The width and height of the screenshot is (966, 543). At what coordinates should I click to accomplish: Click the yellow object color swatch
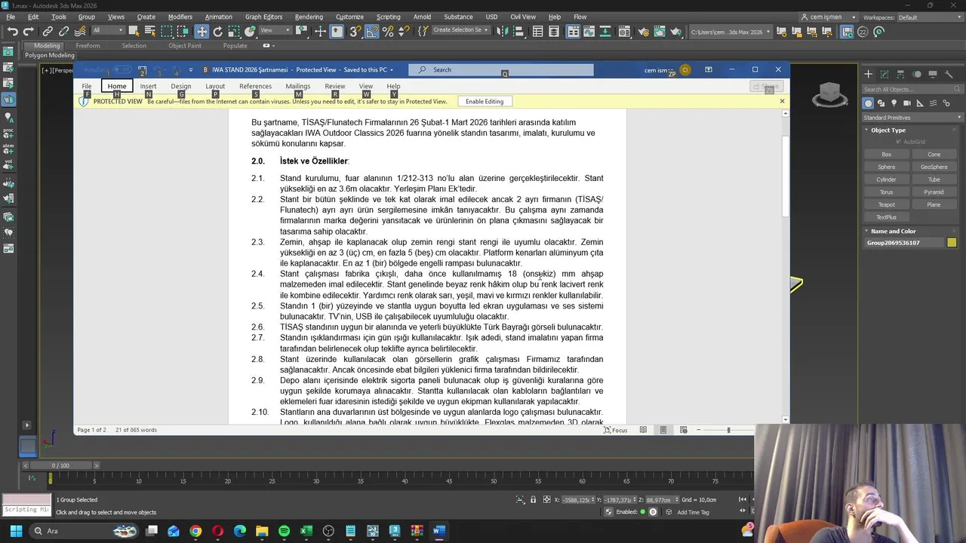[952, 243]
